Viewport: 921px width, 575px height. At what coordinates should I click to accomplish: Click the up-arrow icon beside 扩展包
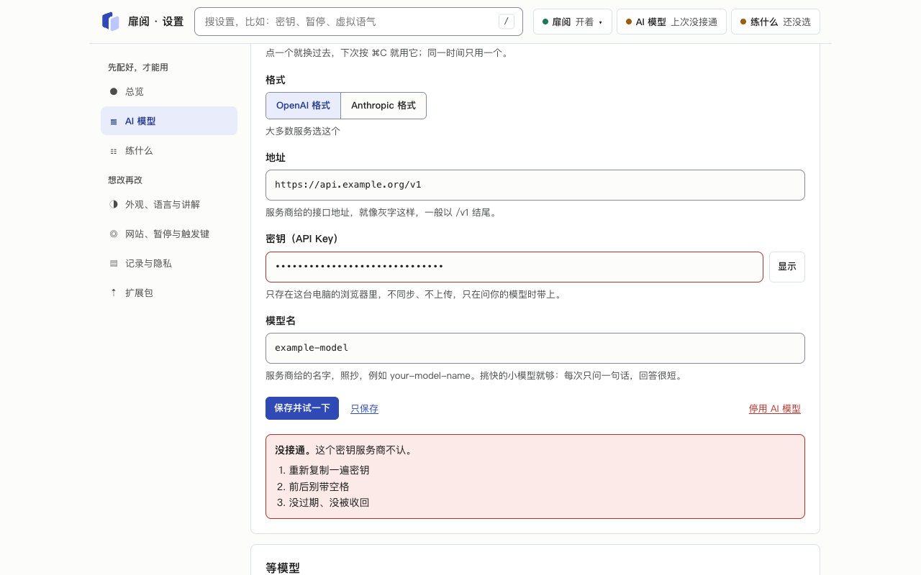coord(114,293)
